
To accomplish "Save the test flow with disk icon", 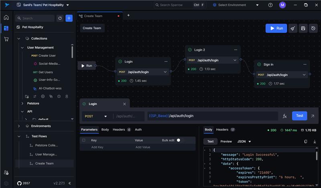I will 303,28.
